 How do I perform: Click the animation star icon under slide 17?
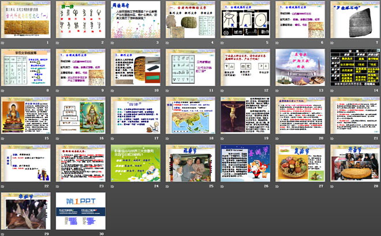pos(113,139)
